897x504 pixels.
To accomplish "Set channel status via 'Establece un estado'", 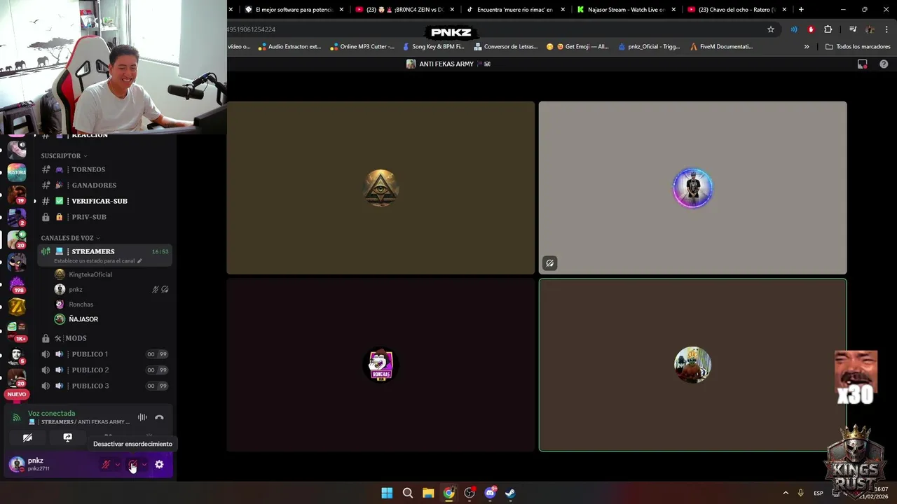I will coord(97,261).
